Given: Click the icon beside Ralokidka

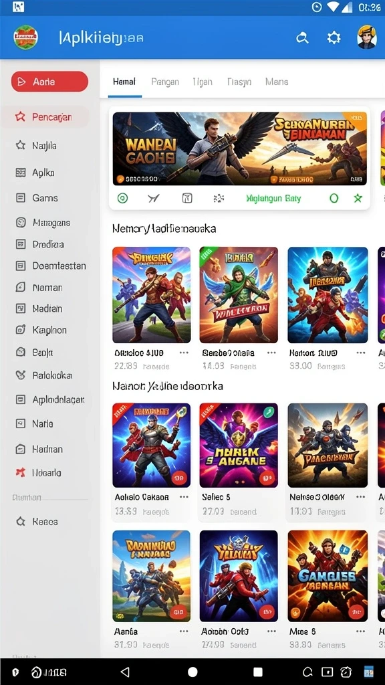Looking at the screenshot, I should click(21, 375).
